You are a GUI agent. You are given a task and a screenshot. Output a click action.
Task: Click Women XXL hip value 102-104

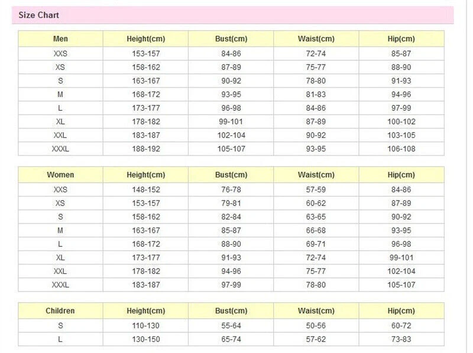tap(401, 271)
